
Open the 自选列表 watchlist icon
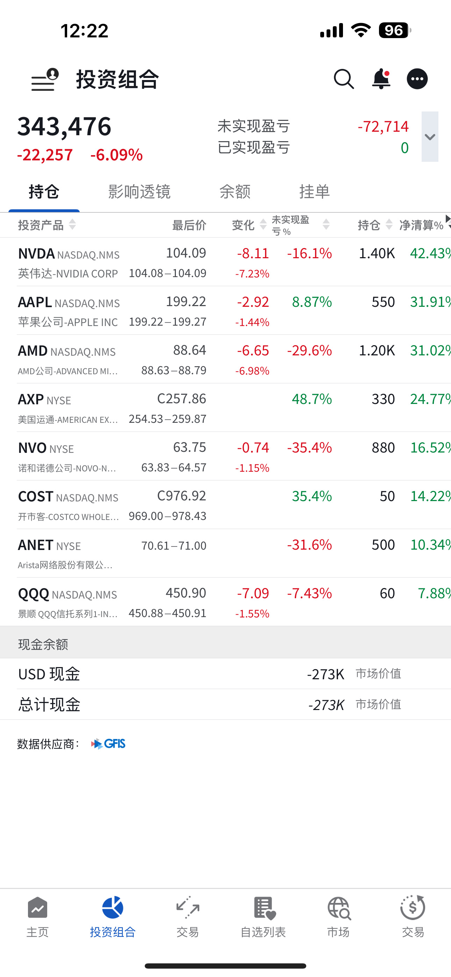click(x=263, y=917)
